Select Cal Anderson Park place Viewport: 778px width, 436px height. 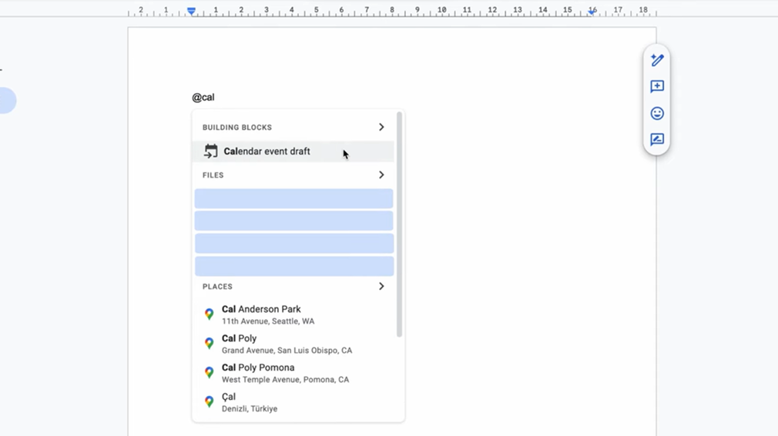click(293, 315)
